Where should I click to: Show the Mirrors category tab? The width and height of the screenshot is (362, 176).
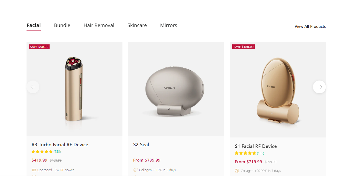point(169,25)
